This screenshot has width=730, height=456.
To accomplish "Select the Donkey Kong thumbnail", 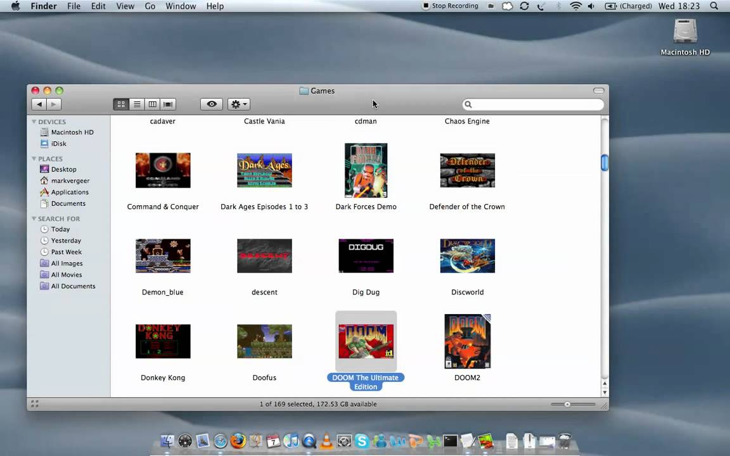I will point(163,341).
